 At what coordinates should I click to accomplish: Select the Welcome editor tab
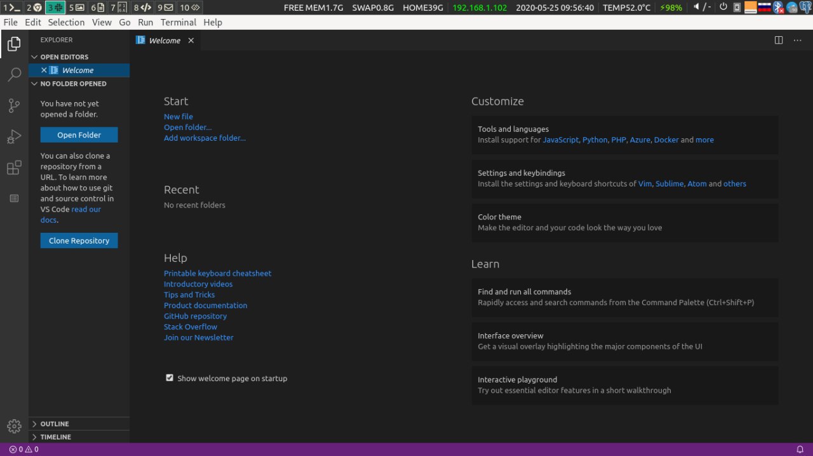[x=165, y=40]
